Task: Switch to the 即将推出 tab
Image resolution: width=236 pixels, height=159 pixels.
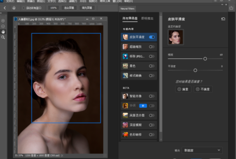Action: tap(147, 18)
